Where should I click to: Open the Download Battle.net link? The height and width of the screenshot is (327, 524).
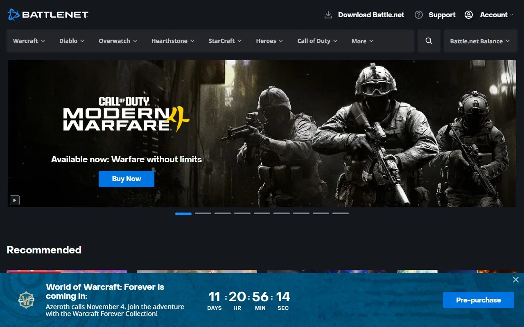pyautogui.click(x=371, y=15)
